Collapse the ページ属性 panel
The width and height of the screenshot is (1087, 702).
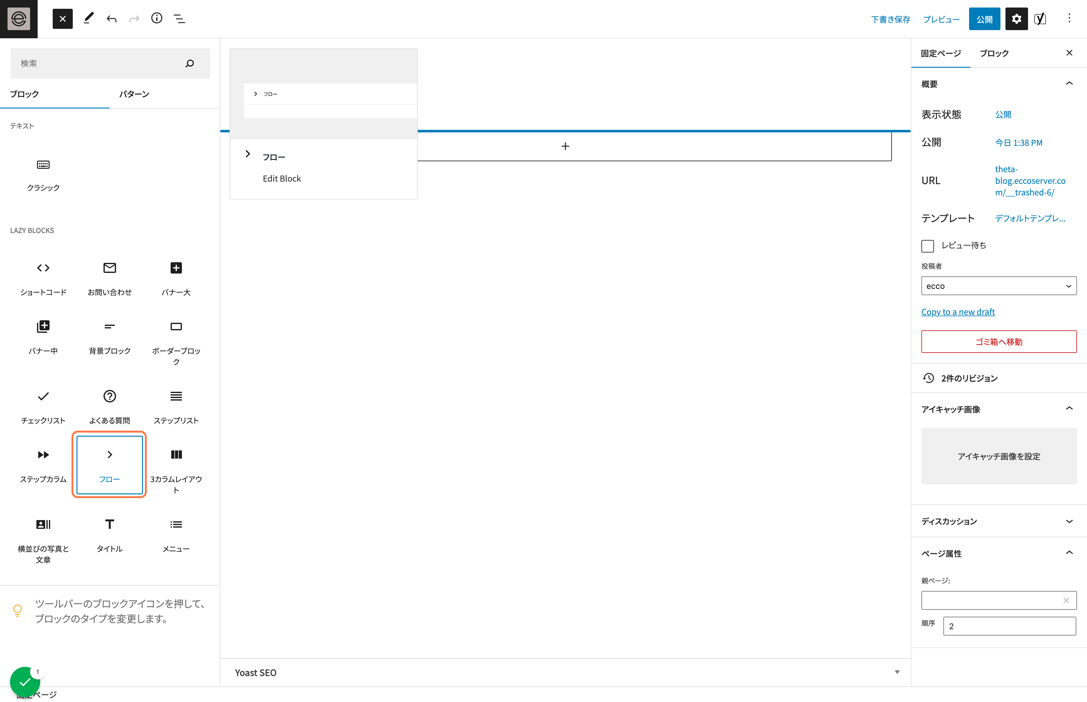[x=999, y=553]
